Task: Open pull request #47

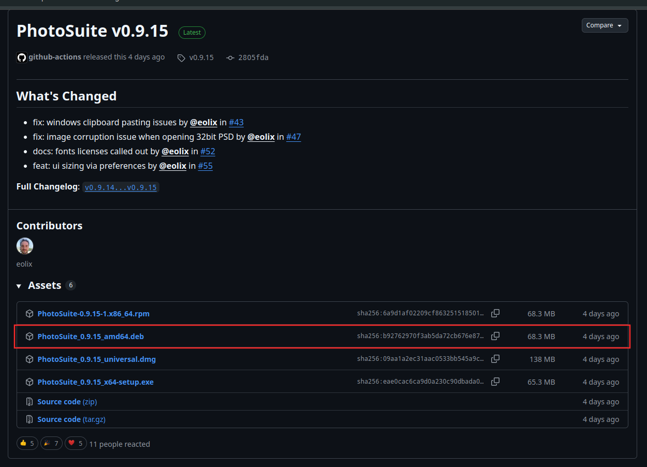Action: [x=293, y=137]
